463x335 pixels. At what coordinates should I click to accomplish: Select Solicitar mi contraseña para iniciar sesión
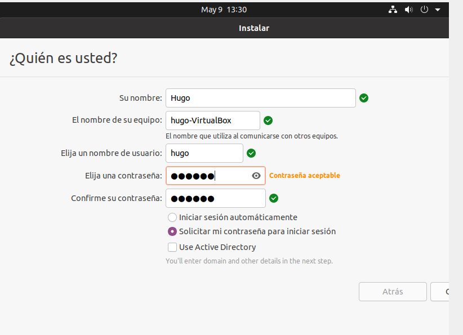pos(172,231)
